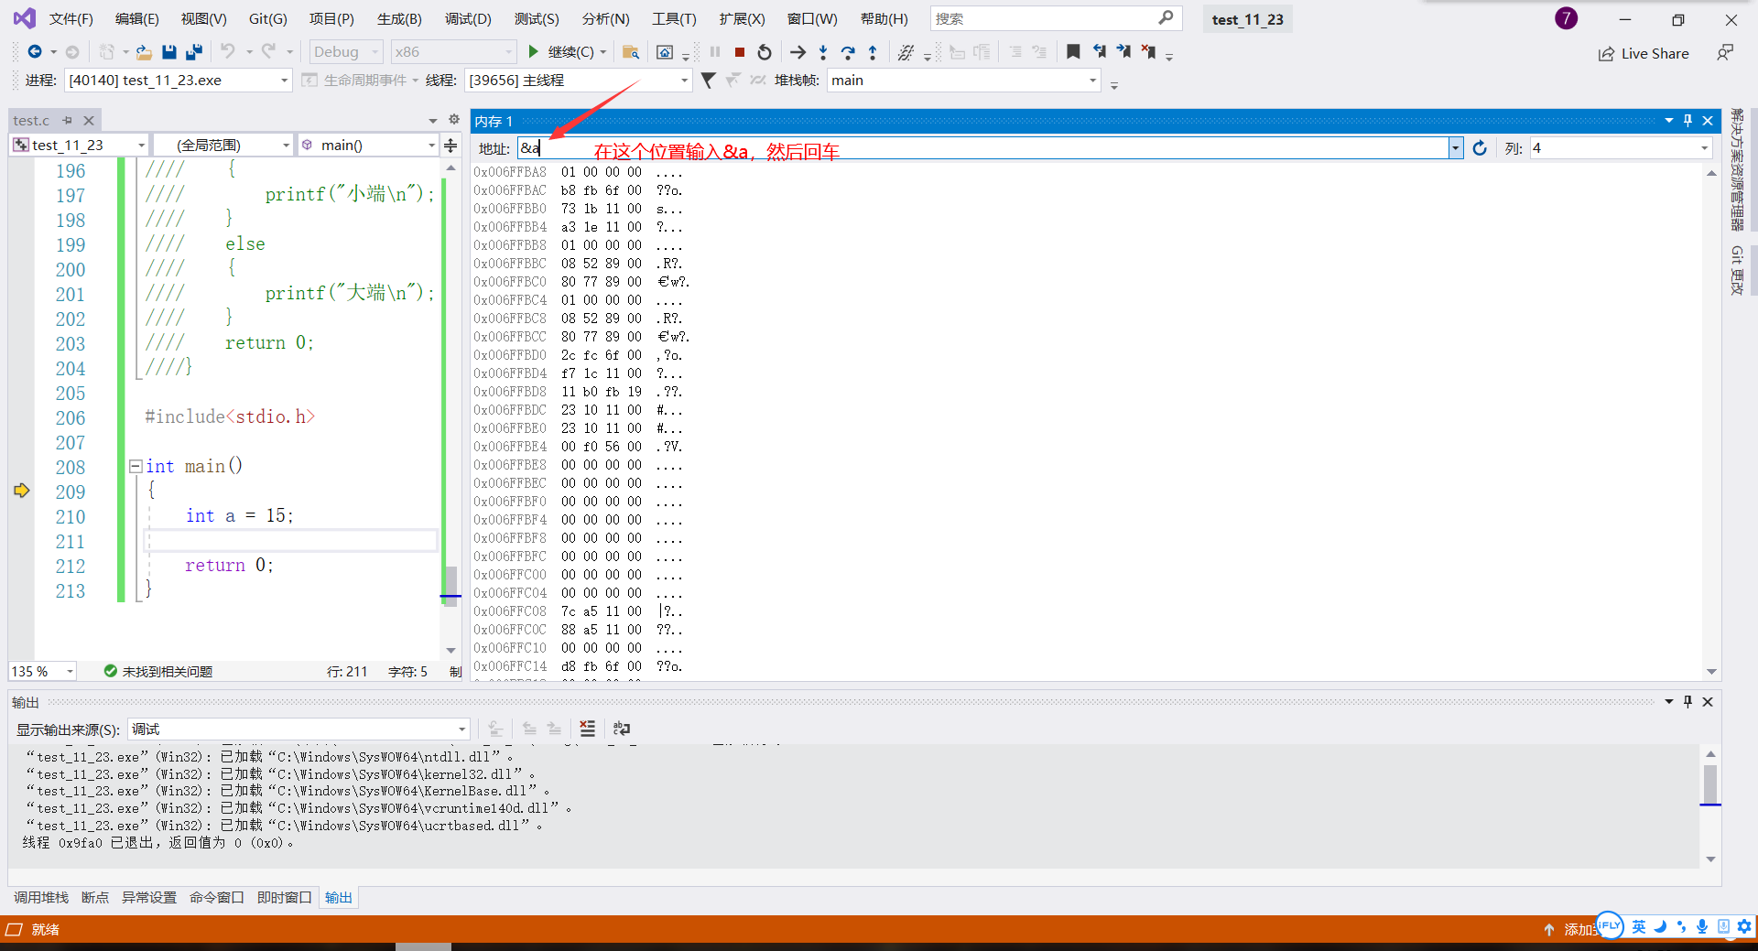Refresh the Memory 1 window

pos(1480,148)
